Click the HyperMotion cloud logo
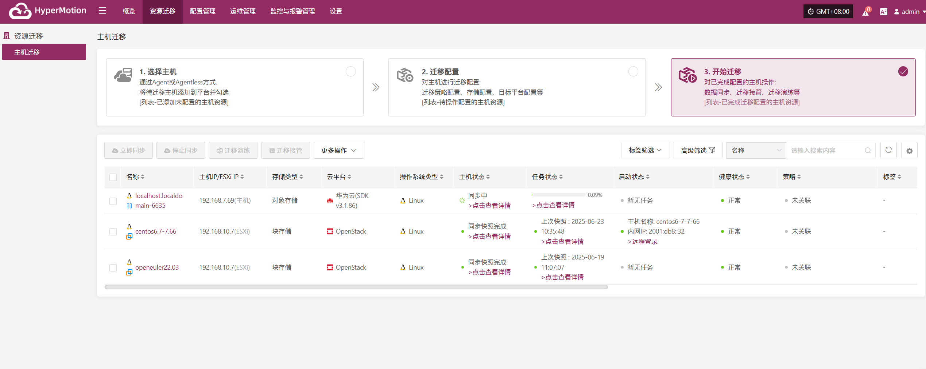 [20, 11]
